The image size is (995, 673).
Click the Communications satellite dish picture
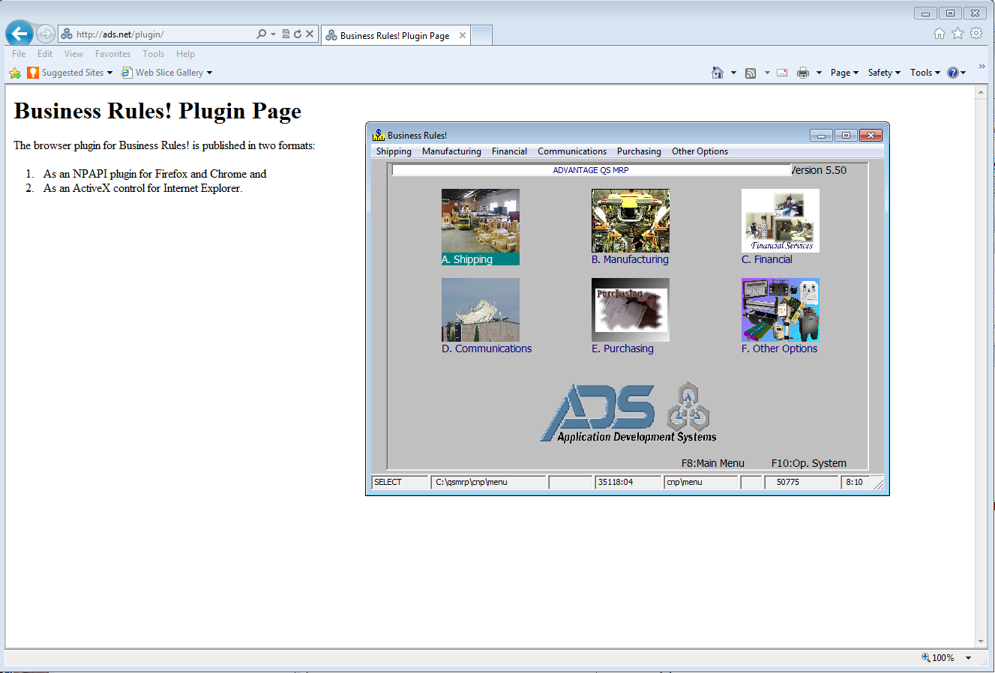(x=480, y=310)
